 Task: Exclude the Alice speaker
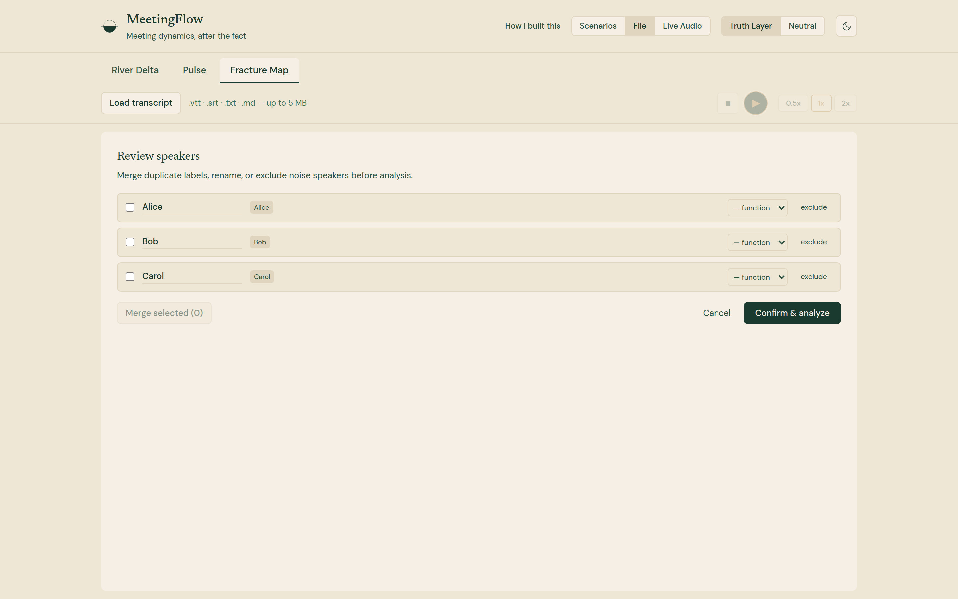point(814,207)
